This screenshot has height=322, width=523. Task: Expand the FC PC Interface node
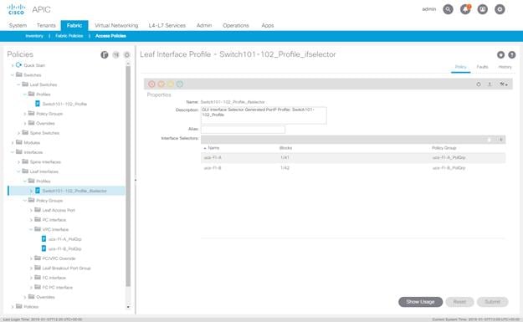tap(31, 288)
